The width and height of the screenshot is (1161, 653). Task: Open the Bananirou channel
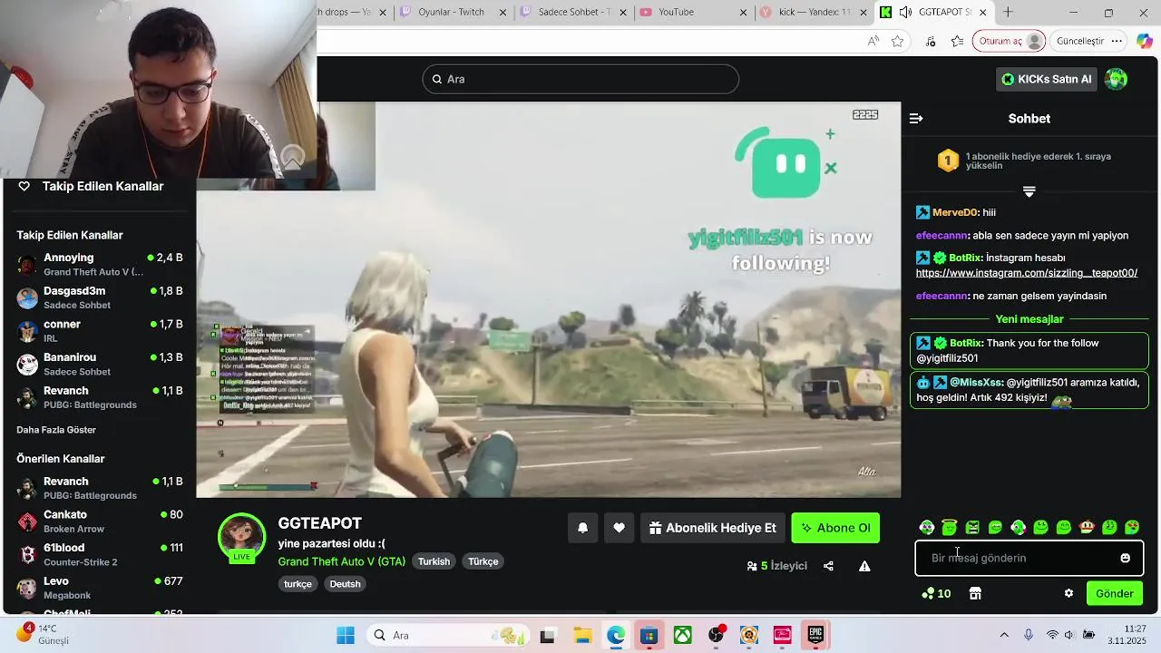(100, 364)
